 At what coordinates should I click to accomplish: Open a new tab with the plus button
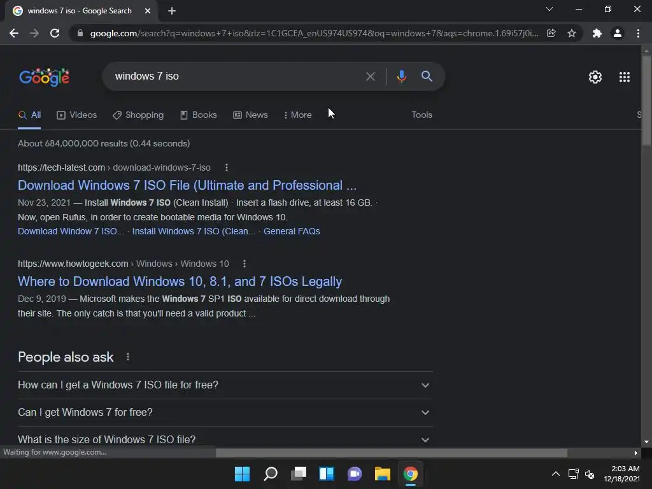tap(172, 11)
